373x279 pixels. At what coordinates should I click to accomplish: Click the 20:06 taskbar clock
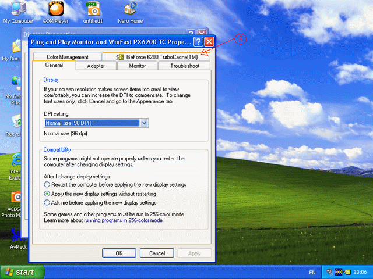point(360,272)
